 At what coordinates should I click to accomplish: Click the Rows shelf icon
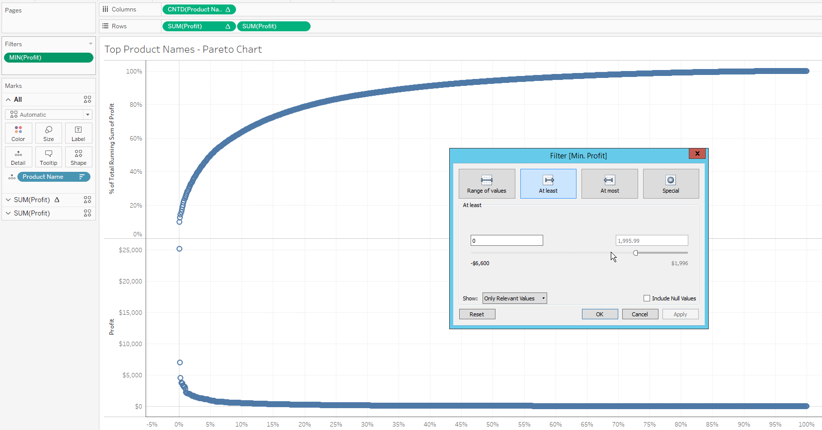105,26
